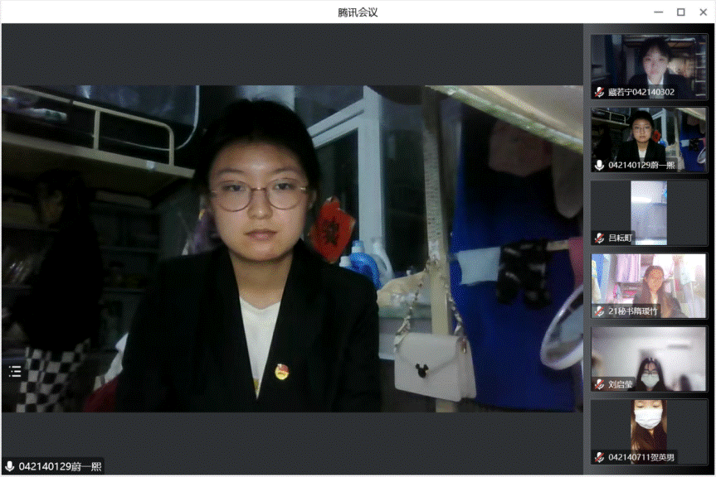Image resolution: width=716 pixels, height=477 pixels.
Task: Click the speaker name 042140129蔚一熙 at bottom left
Action: (x=60, y=466)
